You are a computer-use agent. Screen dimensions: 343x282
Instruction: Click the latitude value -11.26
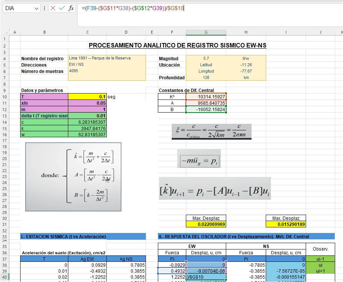[246, 65]
